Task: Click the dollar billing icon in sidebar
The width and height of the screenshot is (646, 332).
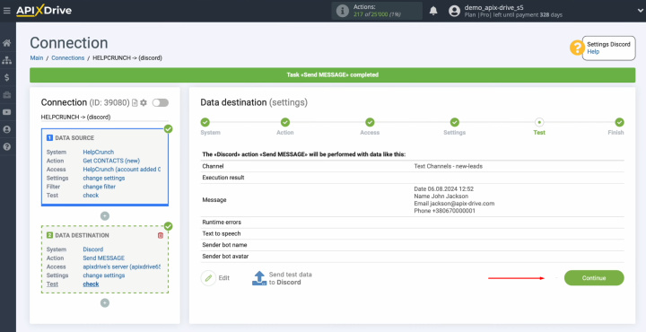Action: (x=6, y=78)
